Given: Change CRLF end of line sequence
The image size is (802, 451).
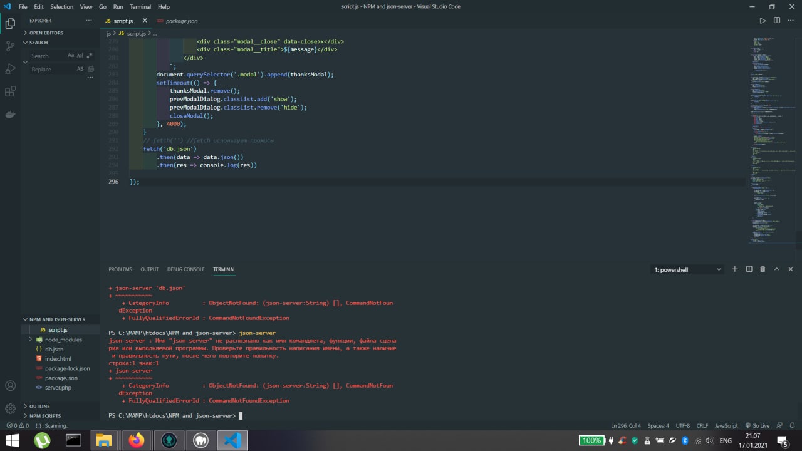Looking at the screenshot, I should coord(702,425).
